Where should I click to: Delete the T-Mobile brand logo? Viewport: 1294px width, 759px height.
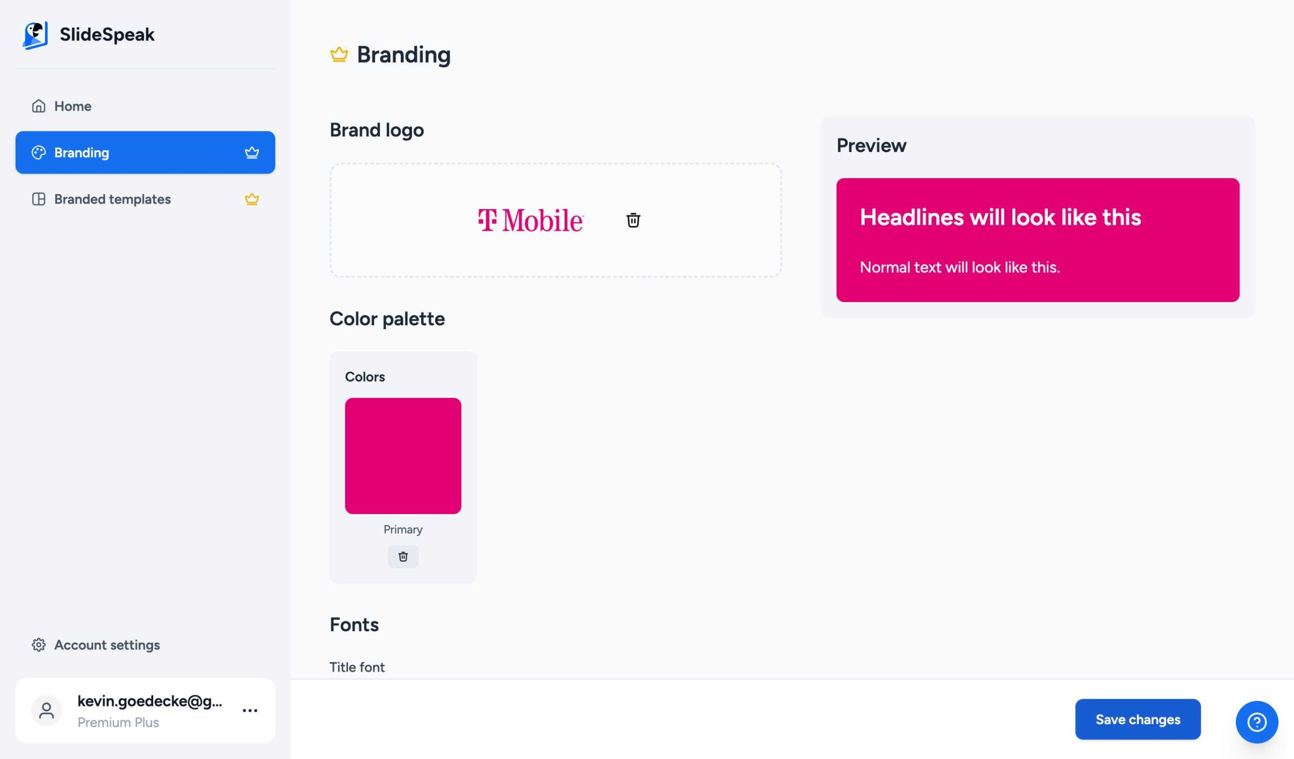point(633,220)
